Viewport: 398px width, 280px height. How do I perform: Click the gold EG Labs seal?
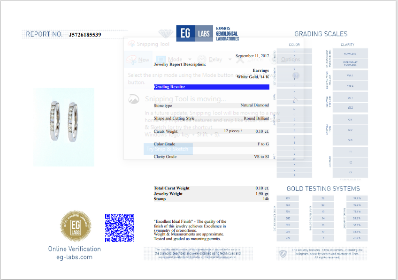click(x=76, y=226)
